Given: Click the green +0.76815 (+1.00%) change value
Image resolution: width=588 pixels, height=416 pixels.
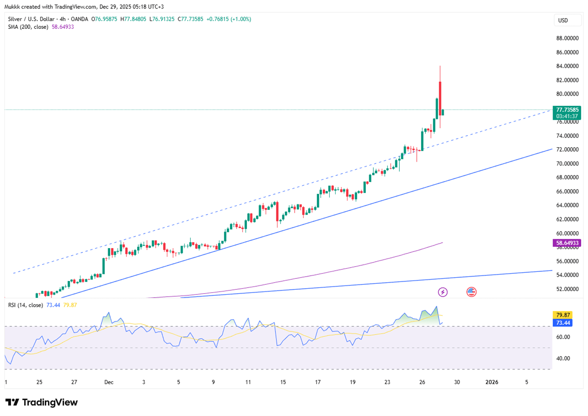Looking at the screenshot, I should click(x=229, y=19).
